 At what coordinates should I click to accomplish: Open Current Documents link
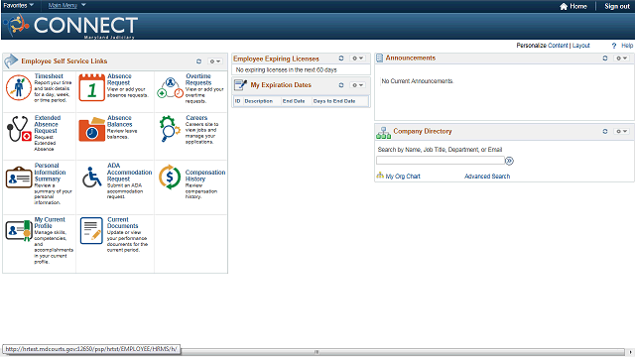tap(122, 222)
